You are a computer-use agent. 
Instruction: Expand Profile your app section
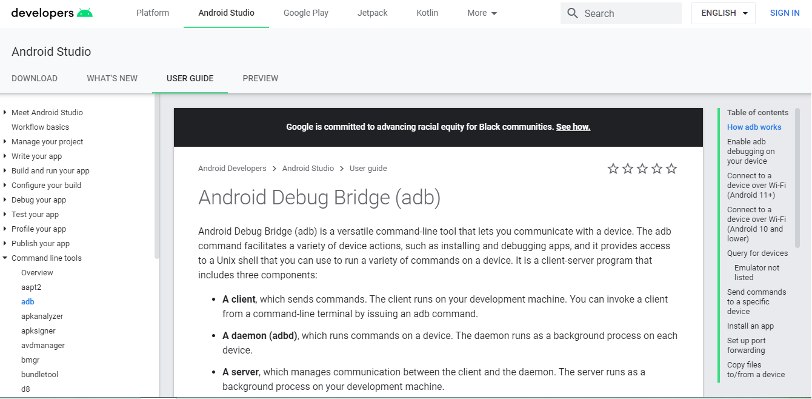[5, 229]
